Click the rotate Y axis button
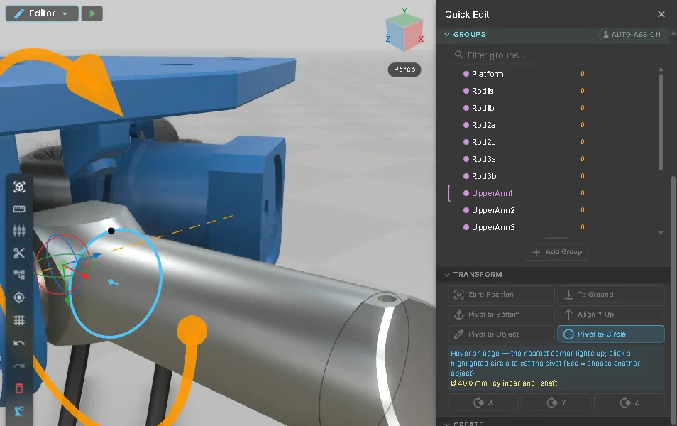This screenshot has width=677, height=426. pyautogui.click(x=556, y=403)
